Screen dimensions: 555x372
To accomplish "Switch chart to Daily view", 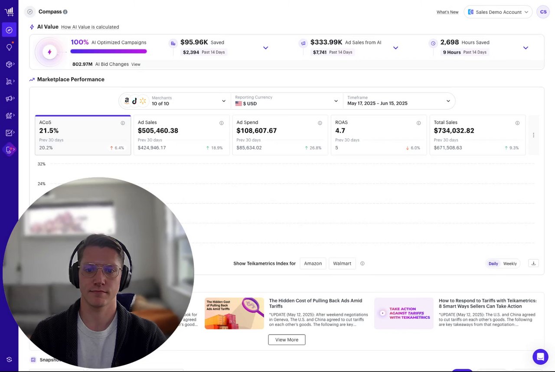I will (x=493, y=264).
